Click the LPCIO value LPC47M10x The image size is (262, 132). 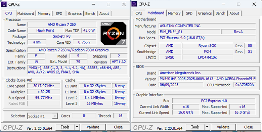tap(207, 57)
